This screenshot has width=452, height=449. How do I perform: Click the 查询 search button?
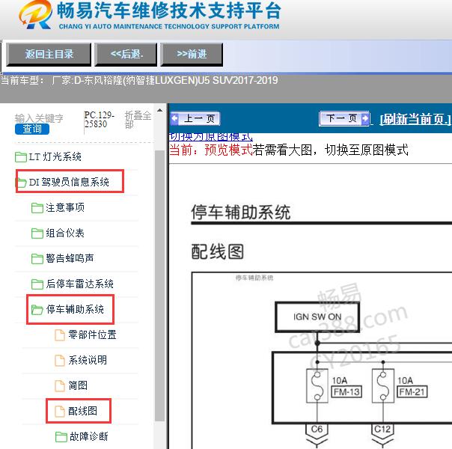point(32,129)
